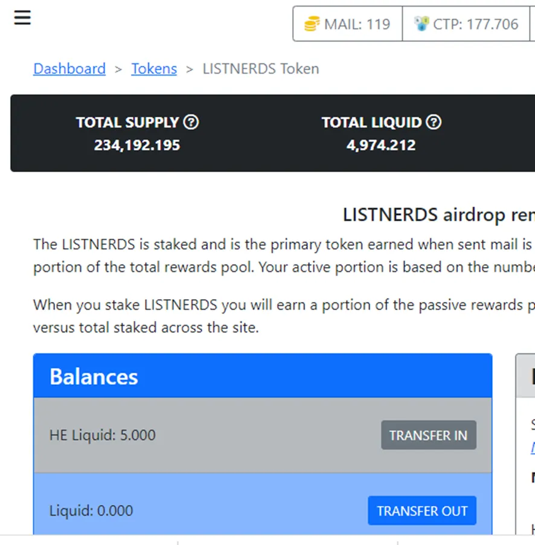Select the total liquid value 4,974.212
The width and height of the screenshot is (535, 545).
381,145
